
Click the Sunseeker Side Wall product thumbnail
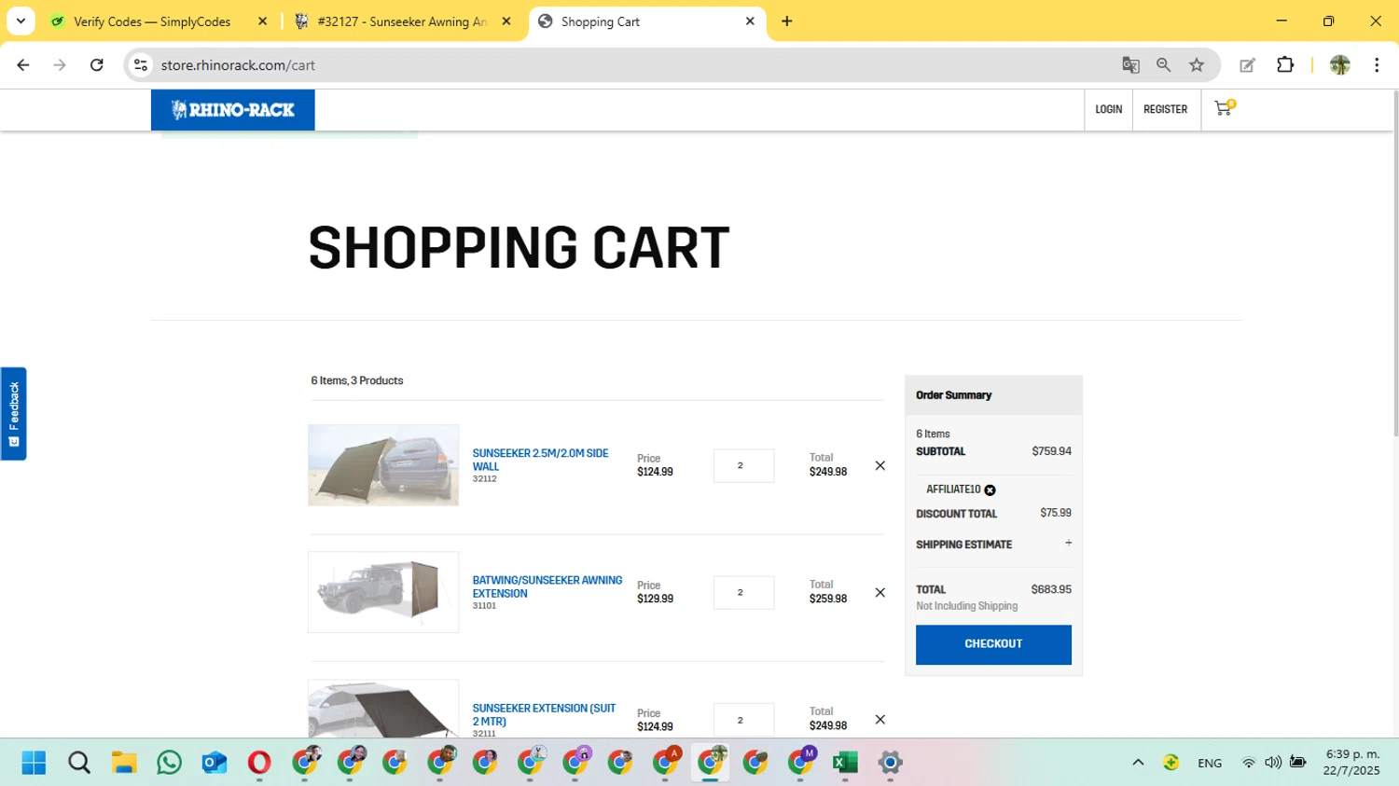[383, 465]
